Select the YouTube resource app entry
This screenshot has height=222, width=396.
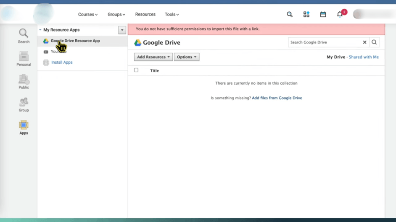(58, 52)
